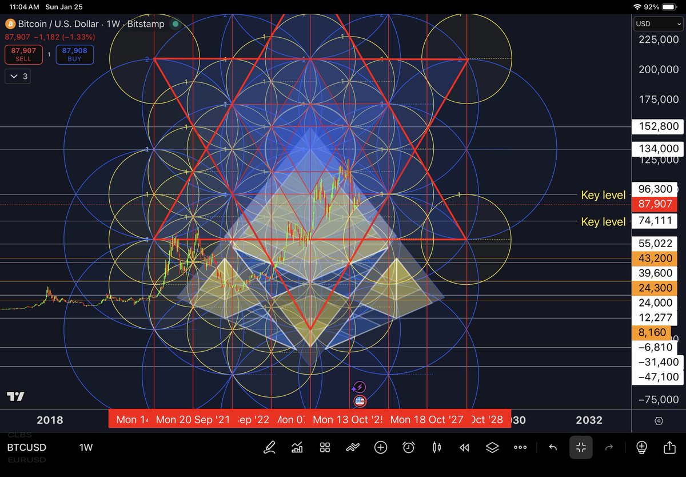The width and height of the screenshot is (686, 477).
Task: Tap the 2032 label on the time axis
Action: click(589, 420)
